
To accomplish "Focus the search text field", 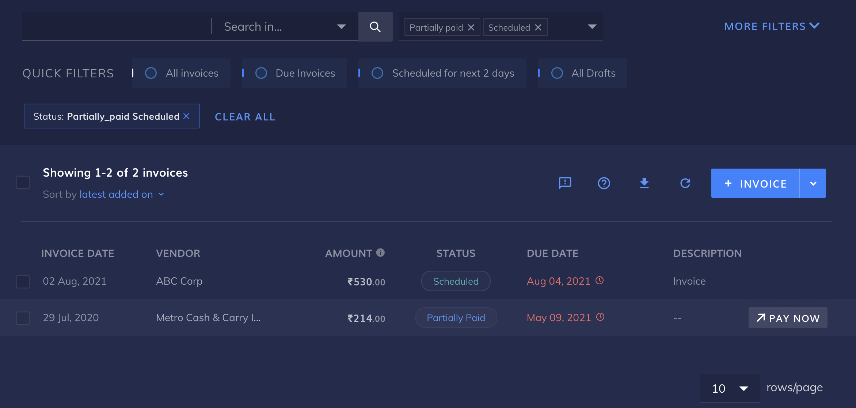I will point(116,26).
